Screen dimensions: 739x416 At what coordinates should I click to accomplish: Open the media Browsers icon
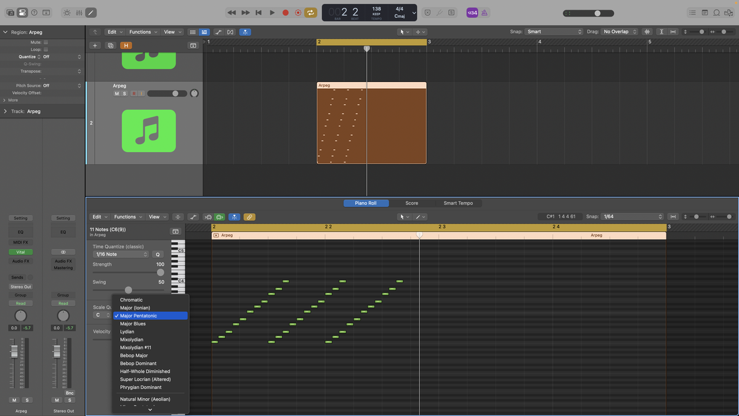[729, 12]
